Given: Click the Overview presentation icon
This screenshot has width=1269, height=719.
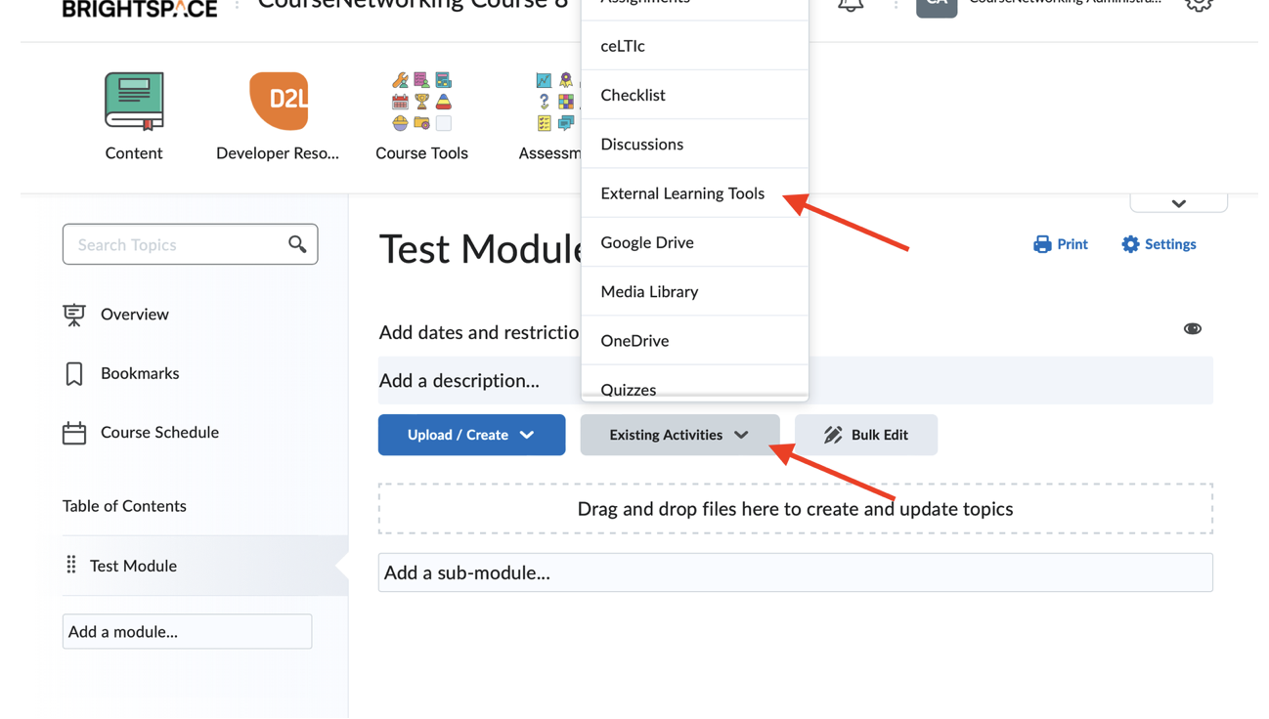Looking at the screenshot, I should [x=74, y=315].
